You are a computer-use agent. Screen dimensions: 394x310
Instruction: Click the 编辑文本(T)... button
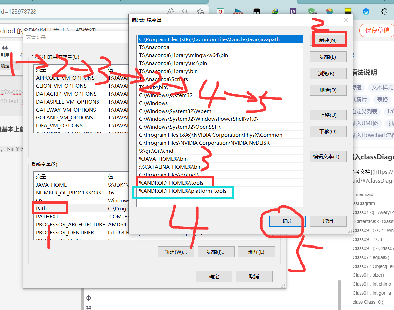(x=328, y=156)
